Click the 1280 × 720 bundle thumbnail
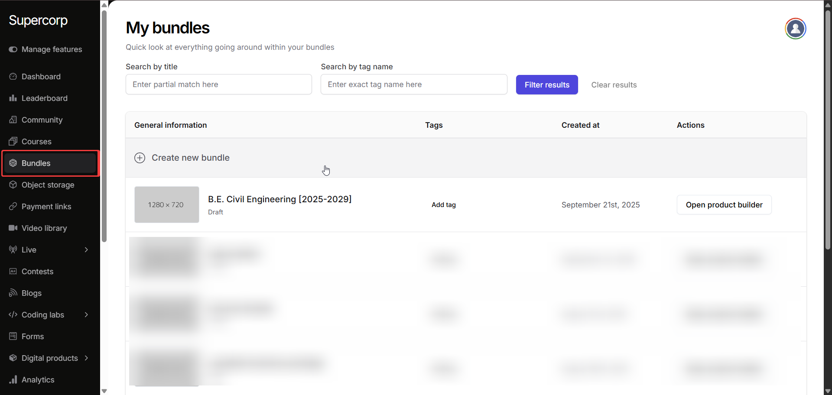832x395 pixels. 166,205
